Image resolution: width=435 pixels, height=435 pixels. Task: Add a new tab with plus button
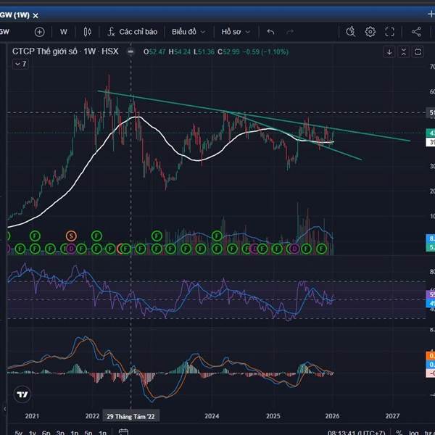[430, 14]
